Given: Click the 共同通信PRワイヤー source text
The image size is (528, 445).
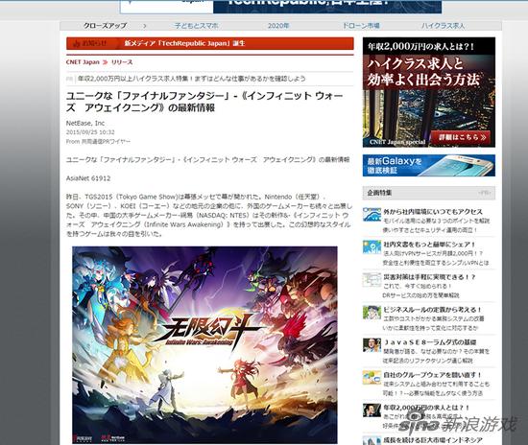Looking at the screenshot, I should pyautogui.click(x=106, y=142).
